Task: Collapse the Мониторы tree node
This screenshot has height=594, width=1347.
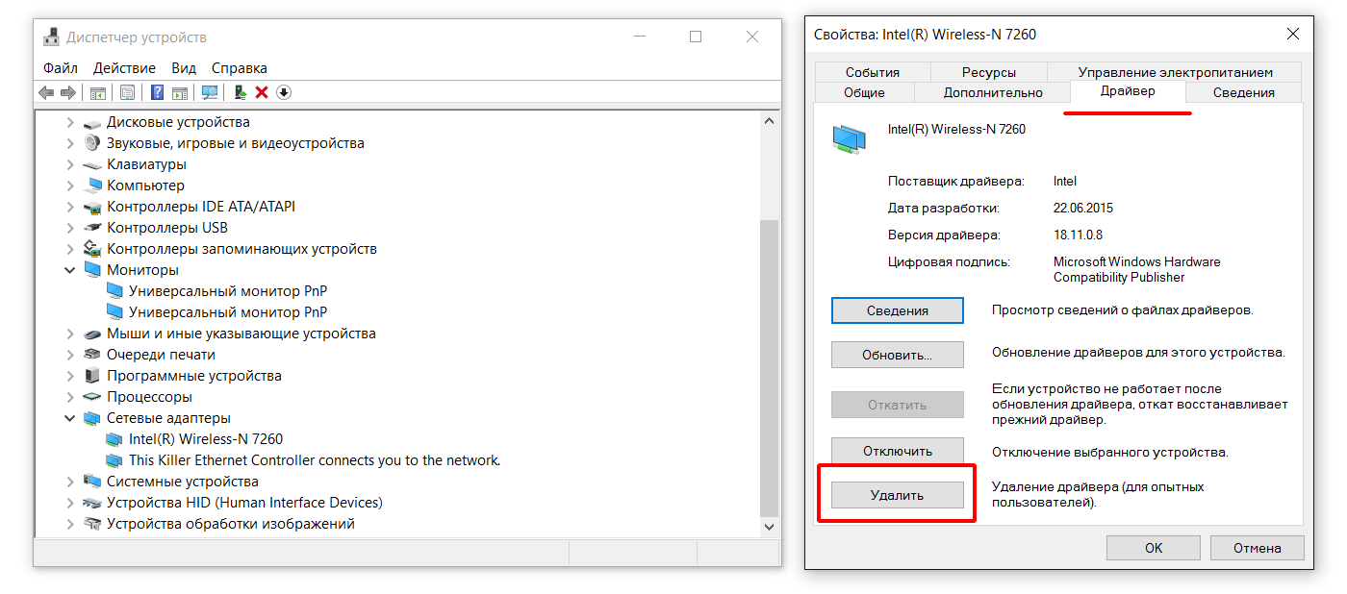Action: 70,270
